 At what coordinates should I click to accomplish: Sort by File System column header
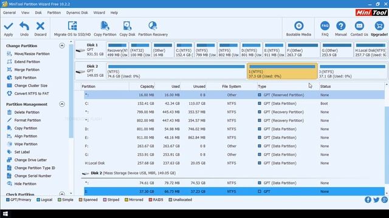(x=232, y=87)
